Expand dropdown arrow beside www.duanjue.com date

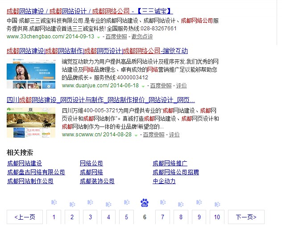[x=143, y=86]
